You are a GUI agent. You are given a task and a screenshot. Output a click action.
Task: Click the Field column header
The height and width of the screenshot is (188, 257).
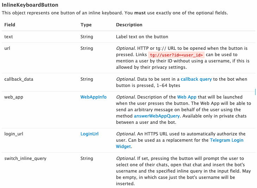pos(10,25)
